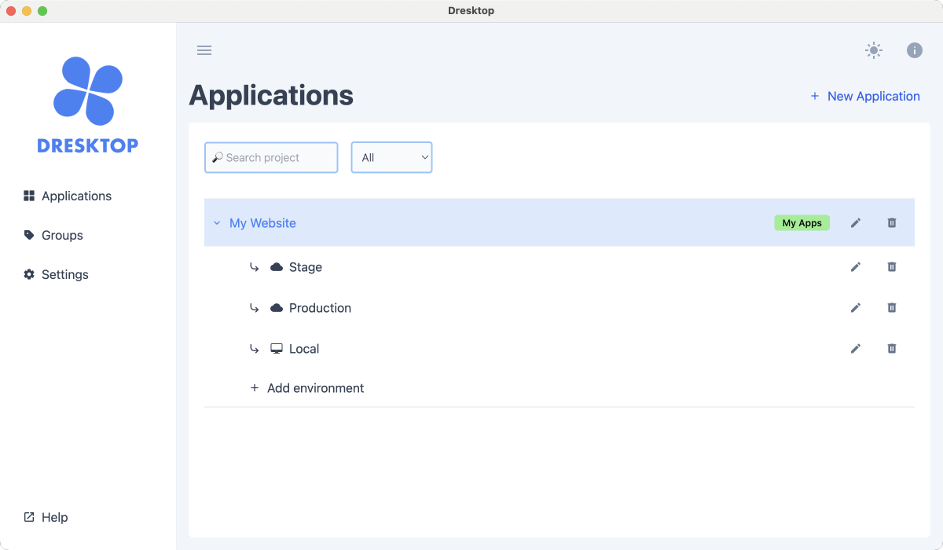
Task: Open the Settings section
Action: pyautogui.click(x=65, y=274)
